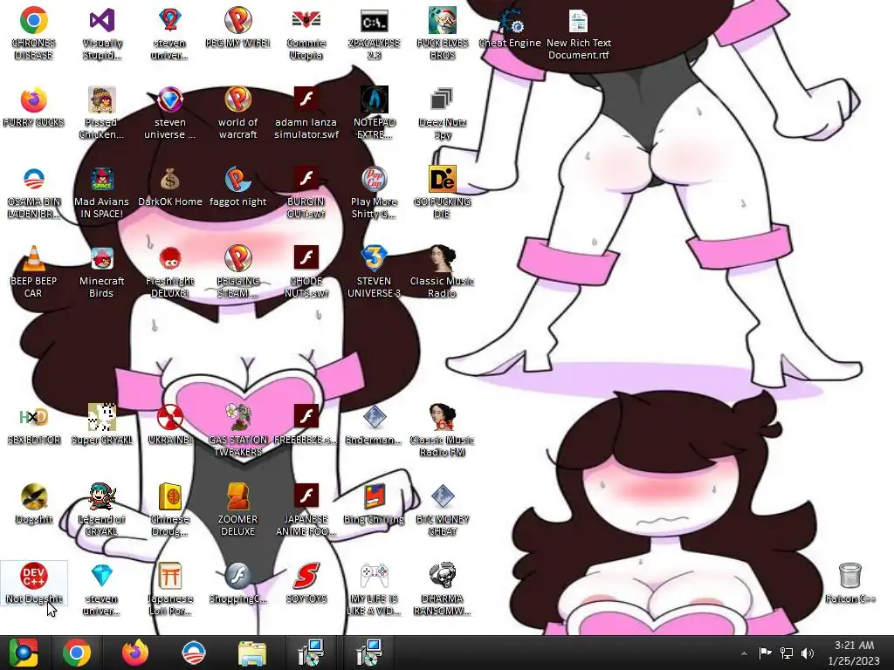
Task: Select the Dev-C++ icon in the bottom-left corner
Action: tap(34, 583)
